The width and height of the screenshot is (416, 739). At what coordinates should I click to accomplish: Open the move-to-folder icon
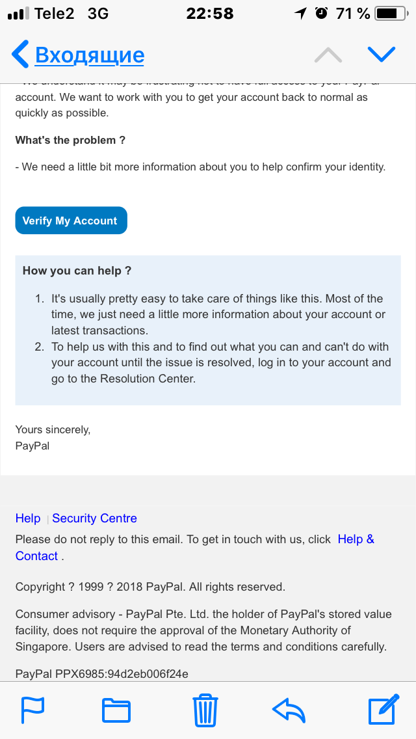point(116,710)
